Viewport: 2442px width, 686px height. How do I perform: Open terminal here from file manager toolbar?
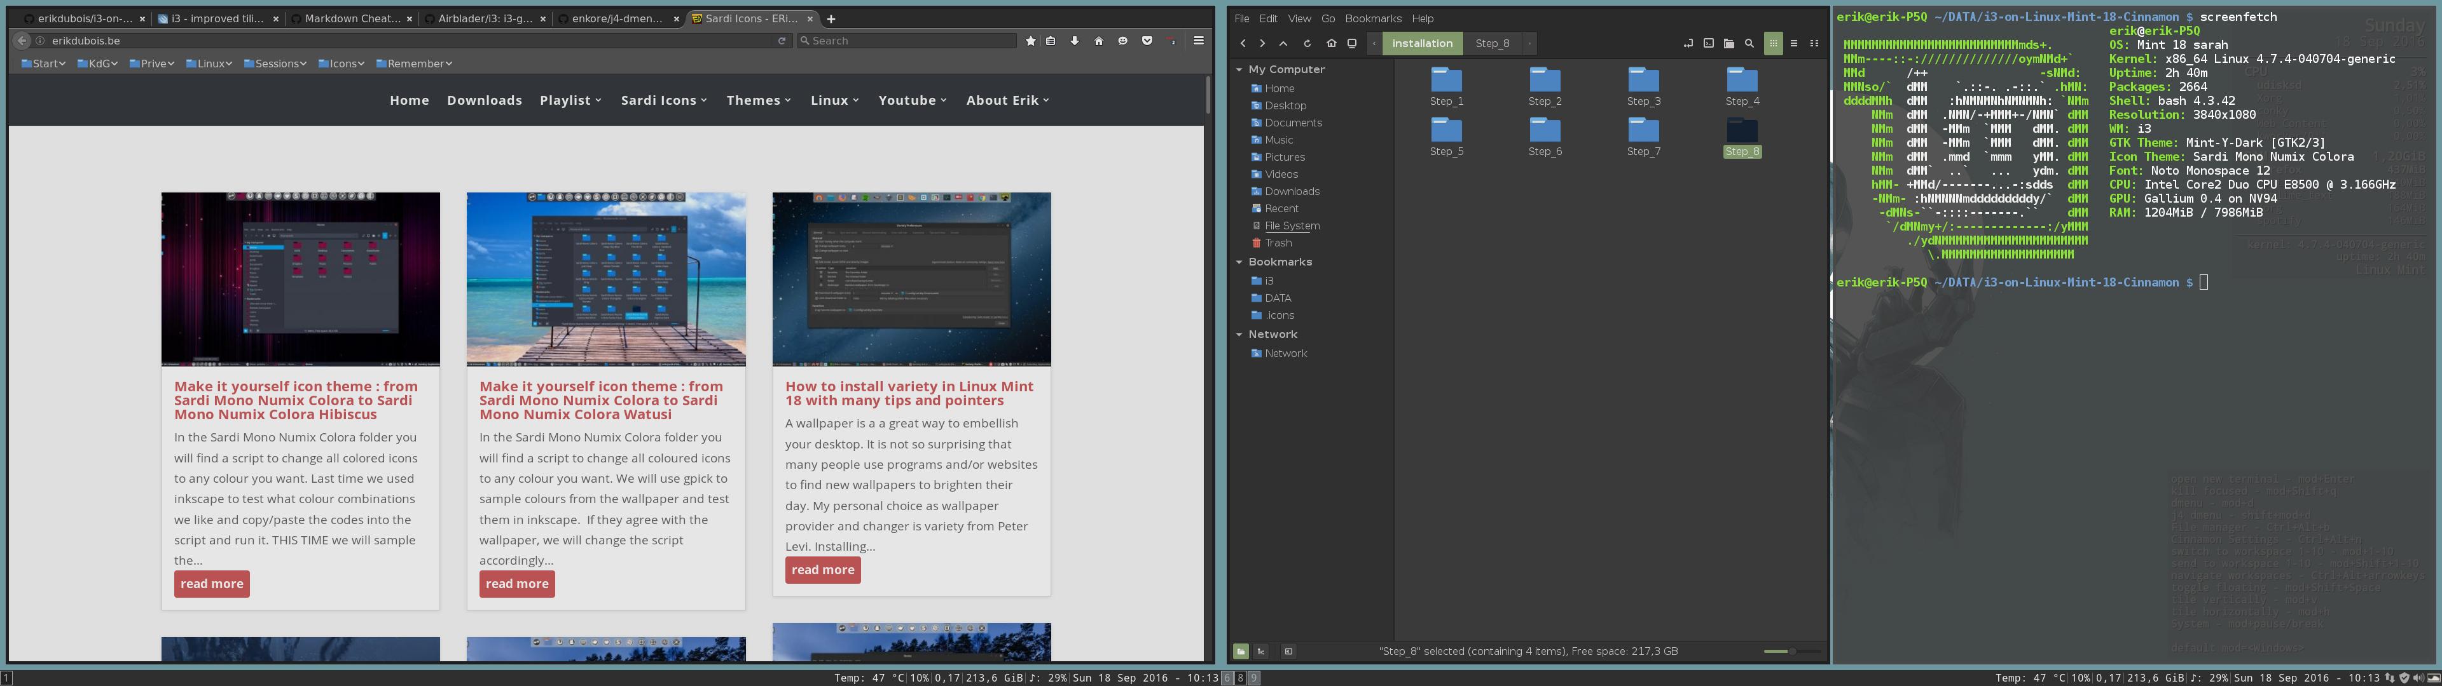[x=1708, y=44]
